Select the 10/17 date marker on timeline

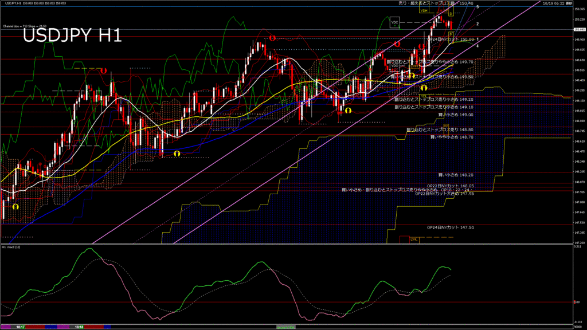pyautogui.click(x=20, y=327)
